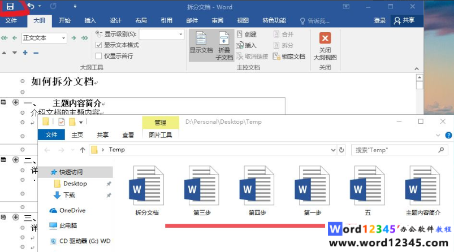Select the 主题内容简介 Word file

[x=423, y=191]
